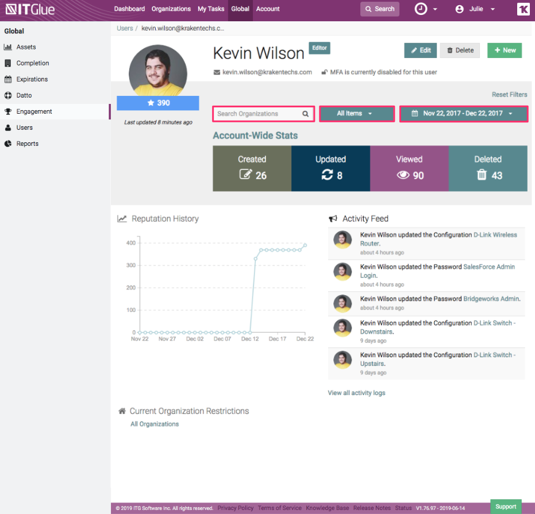The image size is (535, 514).
Task: Click the Created stats tile icon
Action: 245,175
